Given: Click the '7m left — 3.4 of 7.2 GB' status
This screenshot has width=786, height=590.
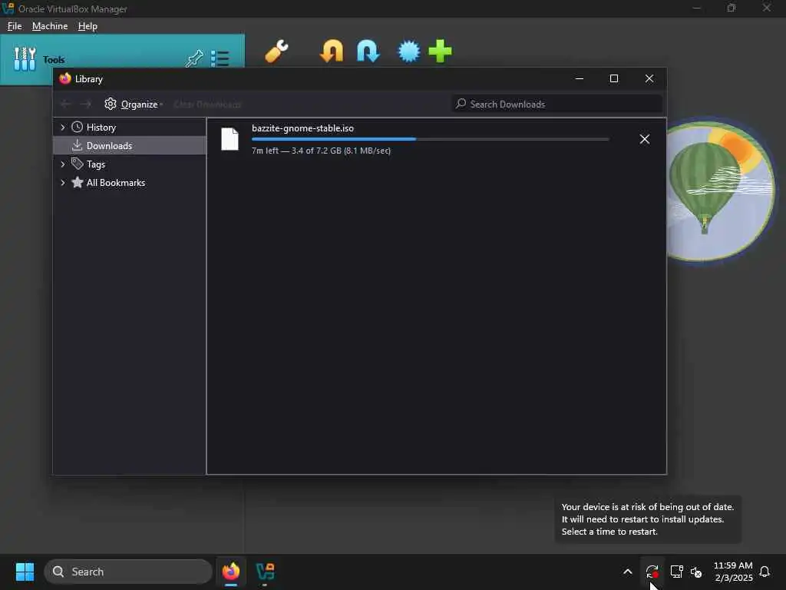Looking at the screenshot, I should (x=321, y=151).
